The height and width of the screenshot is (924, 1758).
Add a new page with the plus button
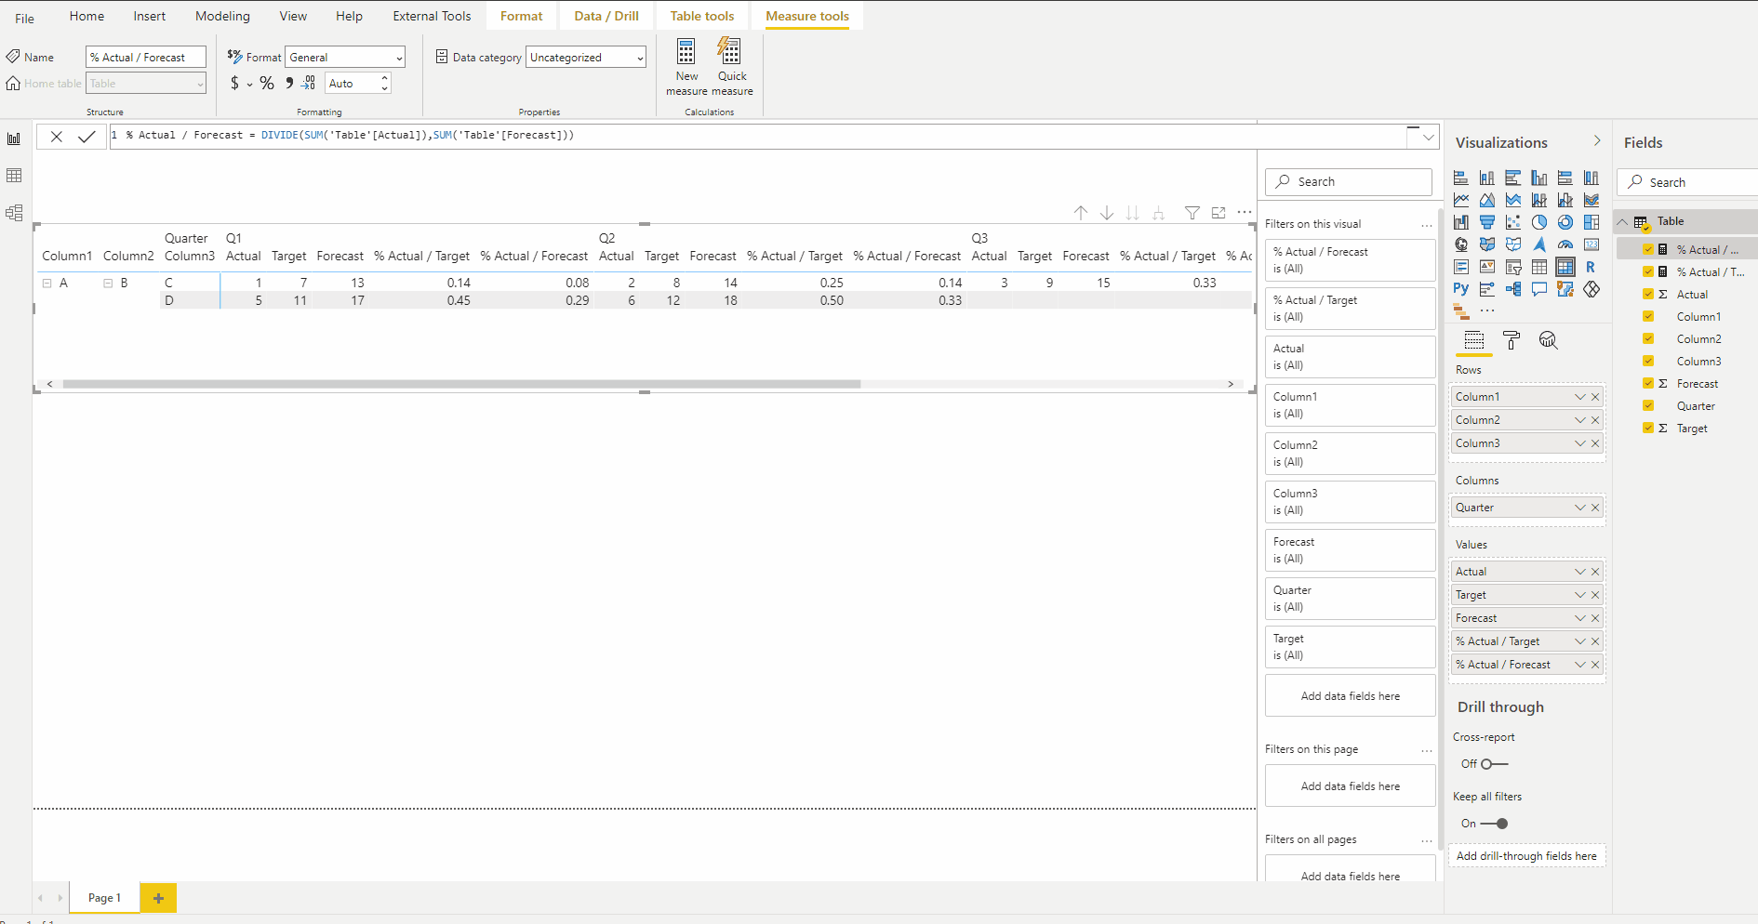(x=158, y=898)
